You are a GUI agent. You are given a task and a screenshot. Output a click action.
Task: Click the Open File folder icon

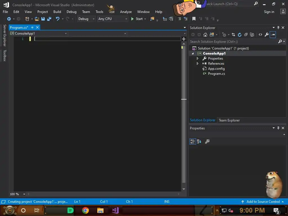click(37, 19)
